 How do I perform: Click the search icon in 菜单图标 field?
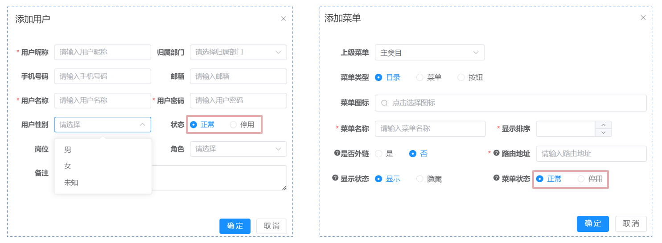point(384,103)
